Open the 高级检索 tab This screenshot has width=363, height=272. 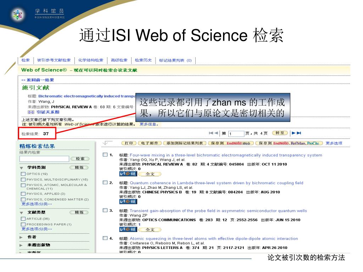pyautogui.click(x=119, y=60)
